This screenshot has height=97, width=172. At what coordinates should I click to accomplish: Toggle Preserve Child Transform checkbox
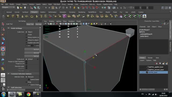tap(26, 61)
